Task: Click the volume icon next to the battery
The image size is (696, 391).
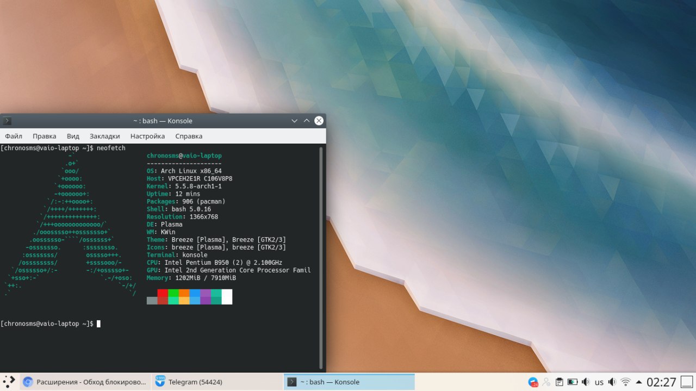Action: coord(586,382)
